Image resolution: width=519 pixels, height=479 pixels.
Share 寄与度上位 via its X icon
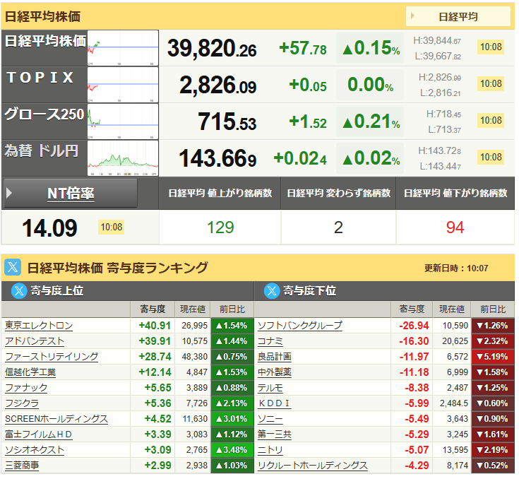[19, 291]
